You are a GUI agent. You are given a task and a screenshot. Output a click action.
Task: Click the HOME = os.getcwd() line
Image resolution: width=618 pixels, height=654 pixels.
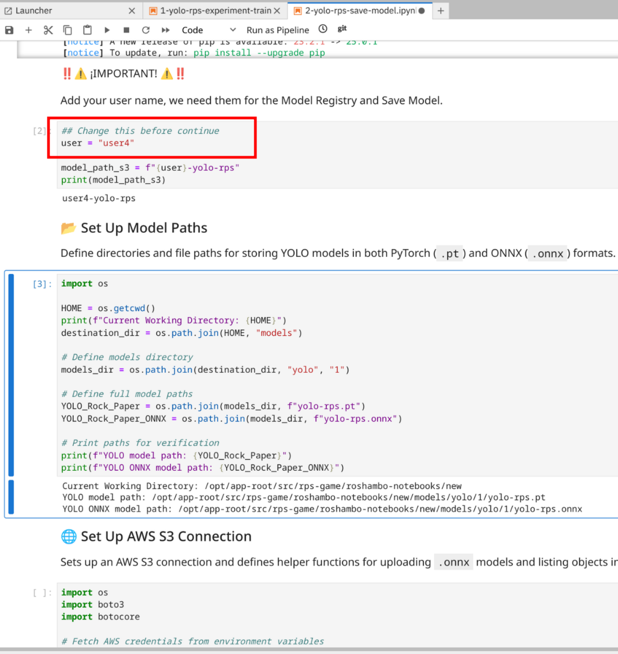[x=108, y=308]
